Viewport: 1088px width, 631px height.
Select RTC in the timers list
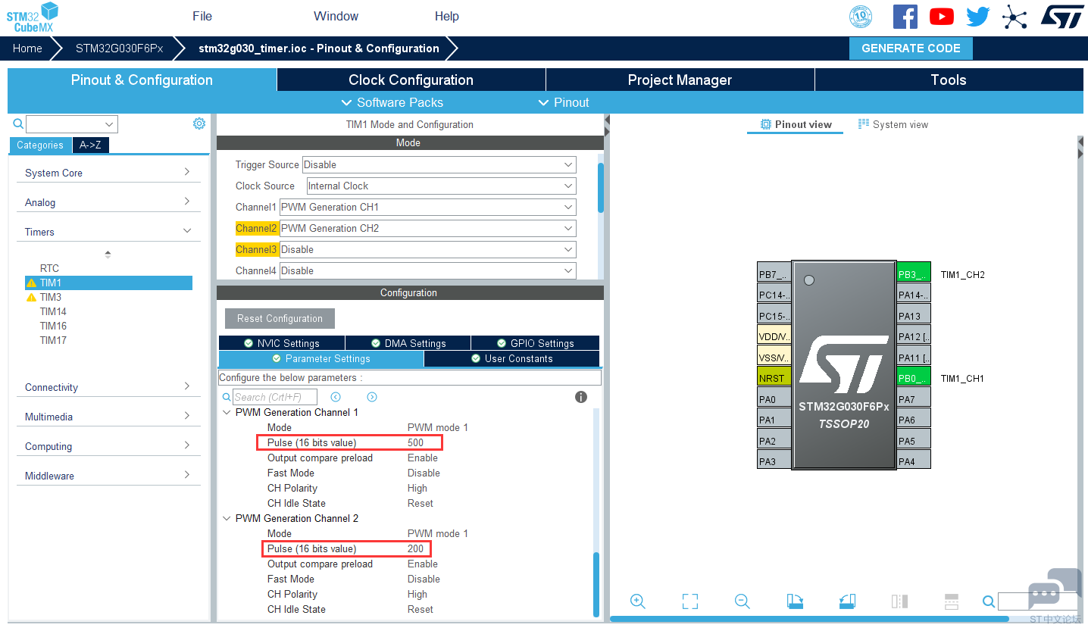point(49,268)
